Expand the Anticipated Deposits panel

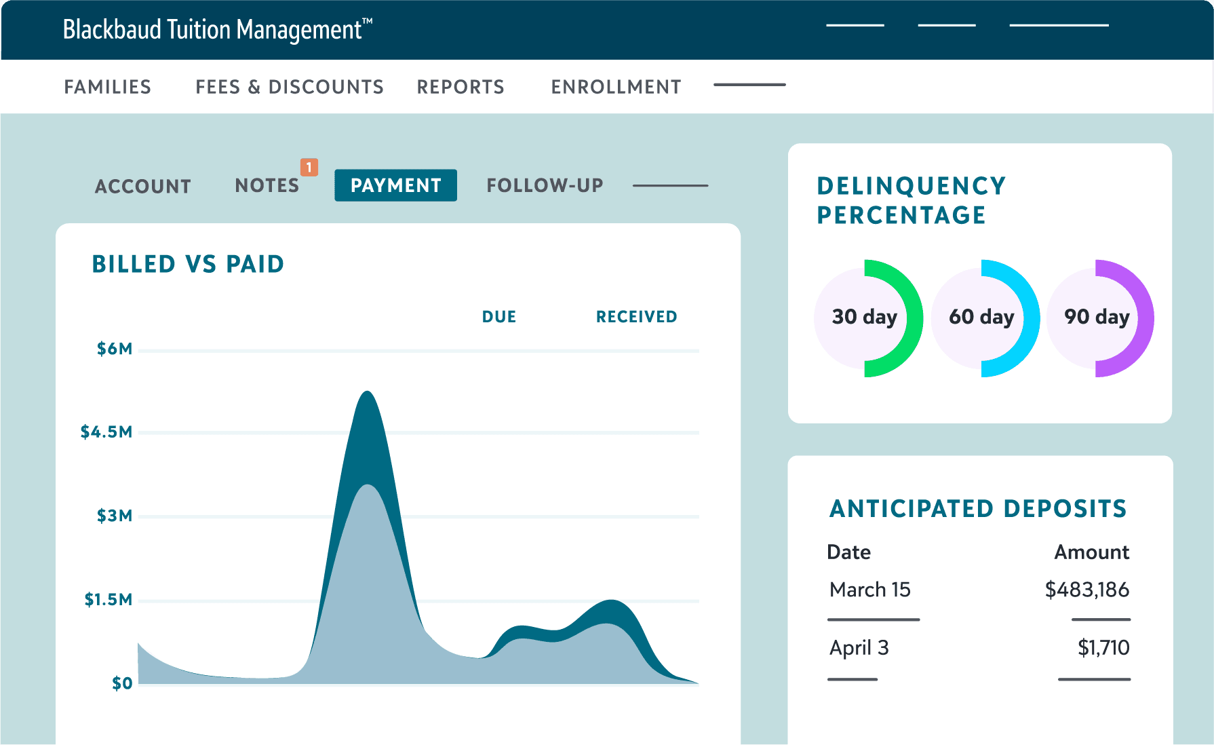979,508
